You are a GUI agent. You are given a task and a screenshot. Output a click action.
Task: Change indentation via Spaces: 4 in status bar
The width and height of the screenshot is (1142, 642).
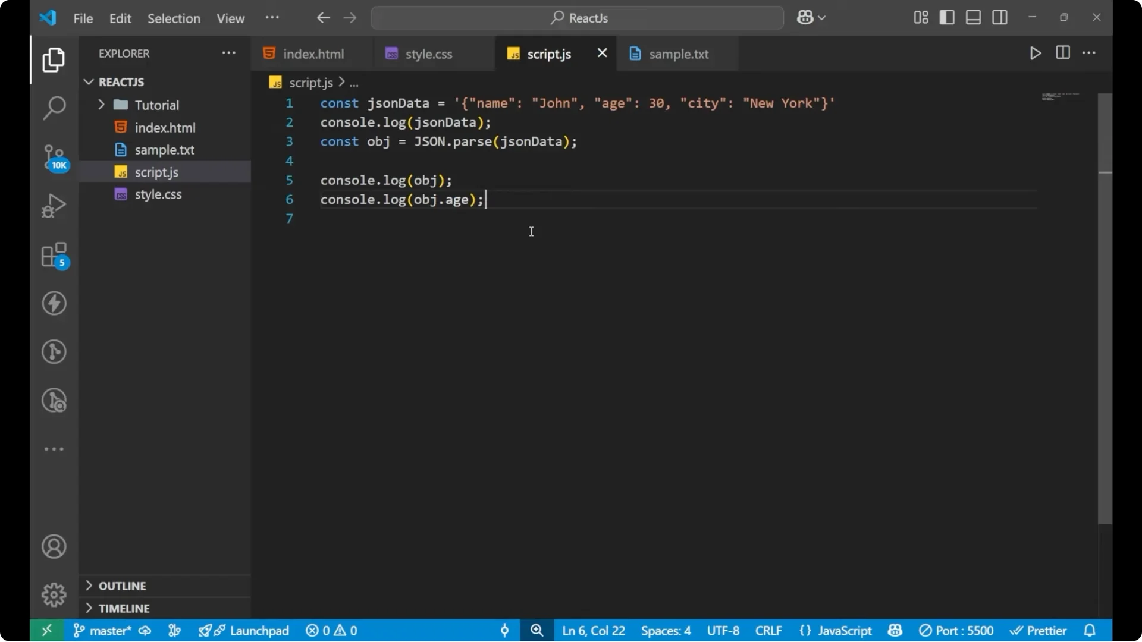click(x=666, y=631)
